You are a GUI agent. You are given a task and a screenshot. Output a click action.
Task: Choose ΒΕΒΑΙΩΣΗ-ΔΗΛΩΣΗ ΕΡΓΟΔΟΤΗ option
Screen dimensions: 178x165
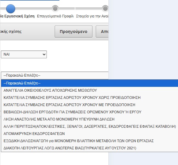click(89, 112)
